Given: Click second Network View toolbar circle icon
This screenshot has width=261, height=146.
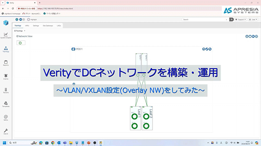Looking at the screenshot, I should click(250, 36).
